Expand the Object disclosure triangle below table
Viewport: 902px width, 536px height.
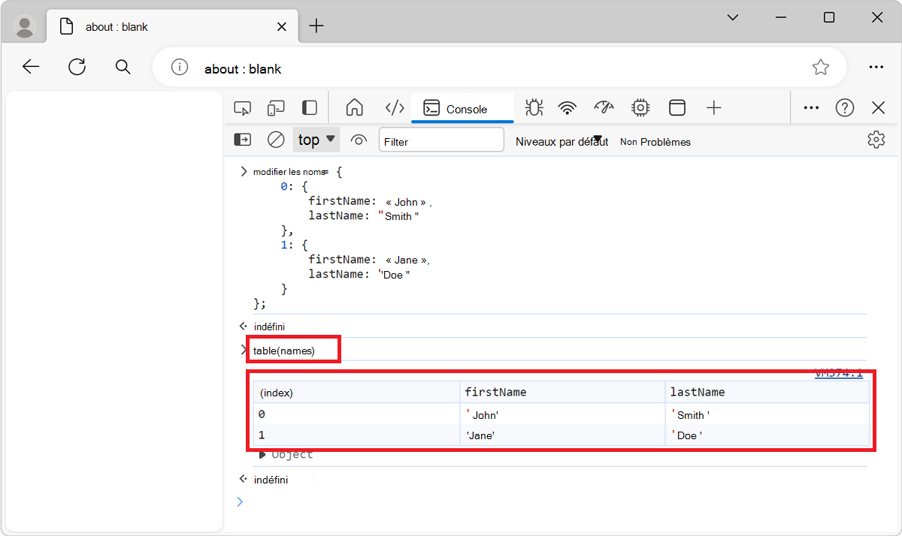262,454
